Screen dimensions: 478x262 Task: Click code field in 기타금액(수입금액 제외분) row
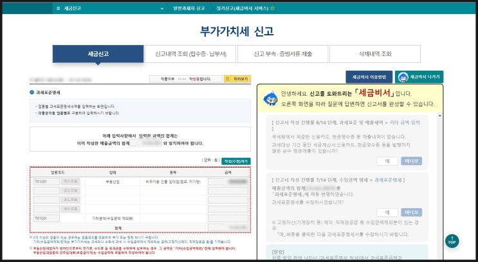click(x=46, y=218)
